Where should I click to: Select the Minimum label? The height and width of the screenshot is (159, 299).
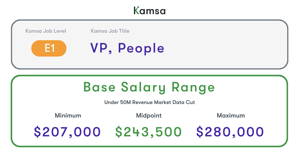[x=68, y=116]
